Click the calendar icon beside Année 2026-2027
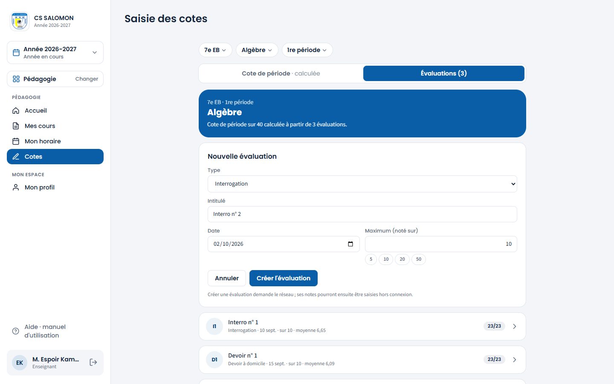Image resolution: width=614 pixels, height=384 pixels. point(16,52)
